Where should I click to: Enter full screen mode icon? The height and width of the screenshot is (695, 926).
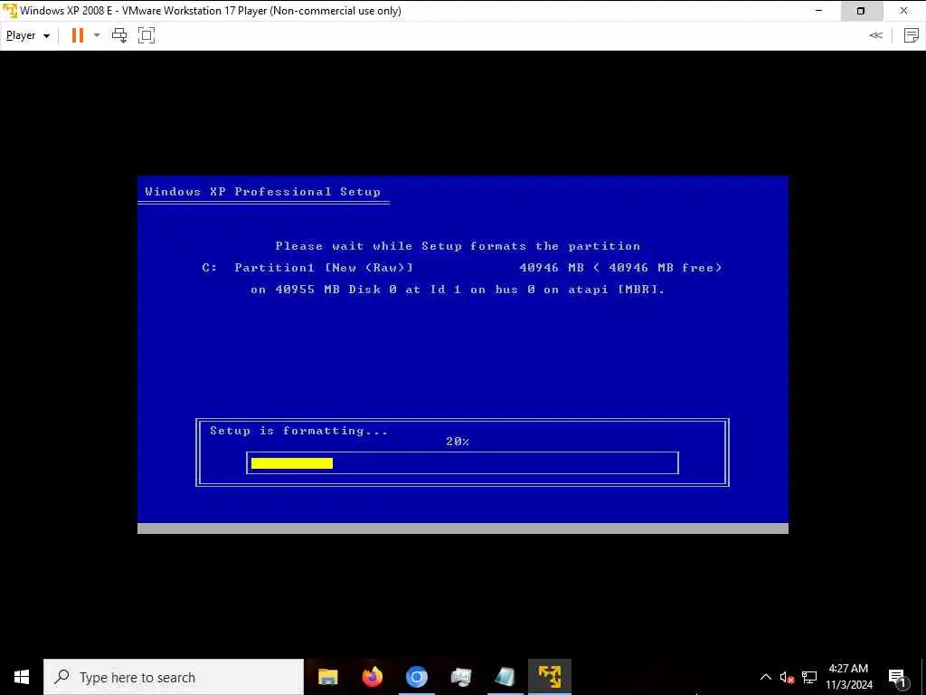[x=146, y=35]
